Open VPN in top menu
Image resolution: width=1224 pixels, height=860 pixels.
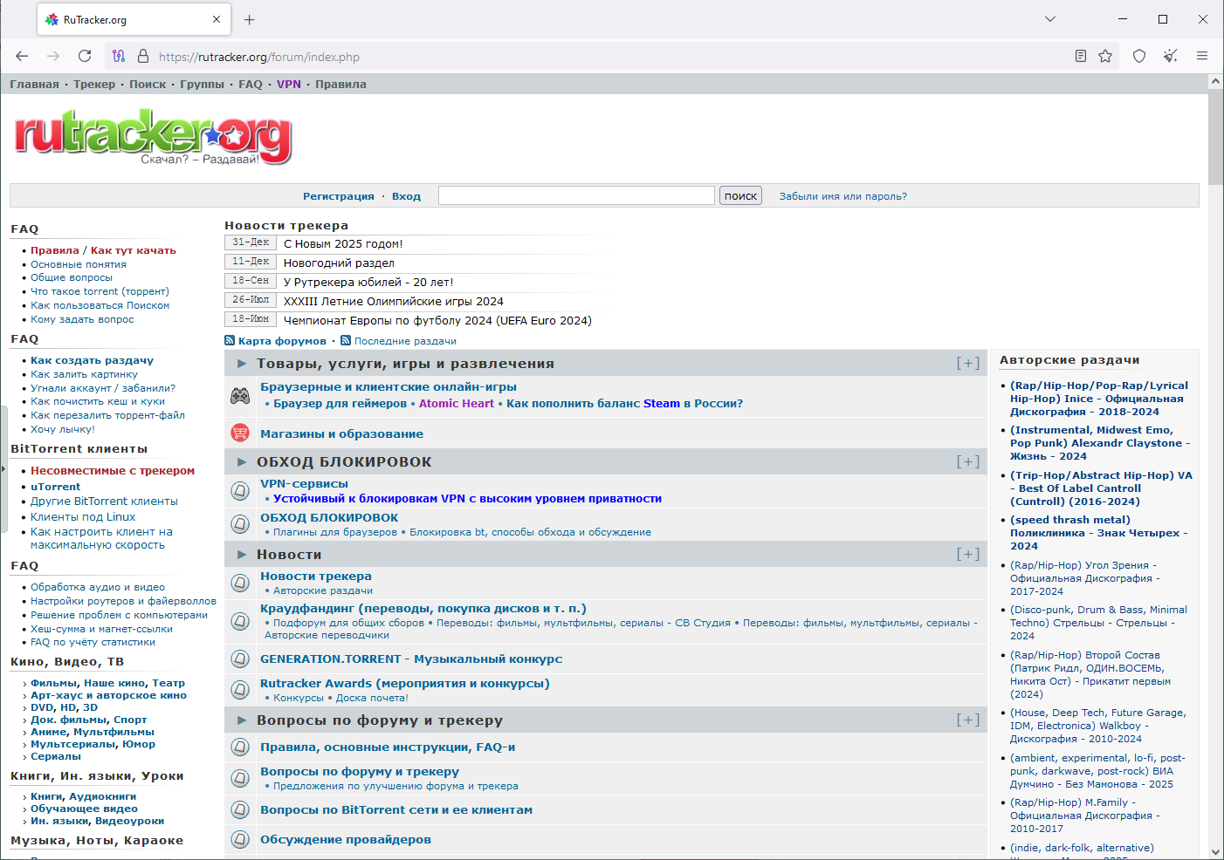(x=289, y=85)
